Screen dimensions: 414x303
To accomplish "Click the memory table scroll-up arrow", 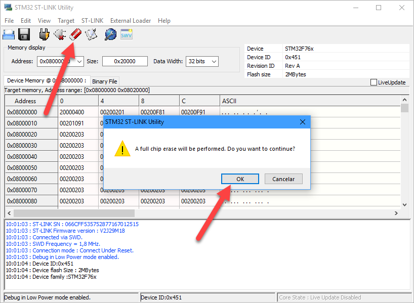I will 404,100.
